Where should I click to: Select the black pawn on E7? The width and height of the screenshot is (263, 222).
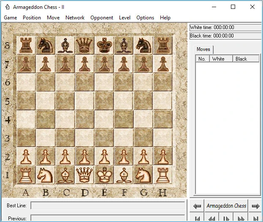point(104,64)
